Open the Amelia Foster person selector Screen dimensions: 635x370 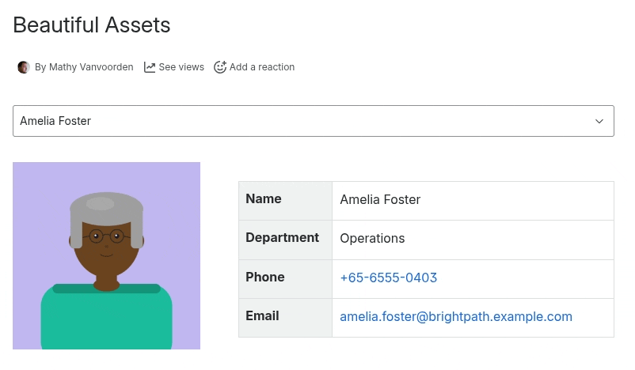301,121
